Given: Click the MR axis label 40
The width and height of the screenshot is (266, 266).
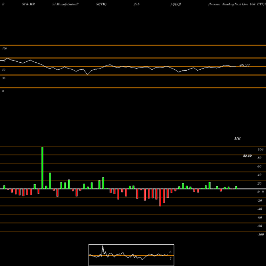Looking at the screenshot, I should coord(260,175).
